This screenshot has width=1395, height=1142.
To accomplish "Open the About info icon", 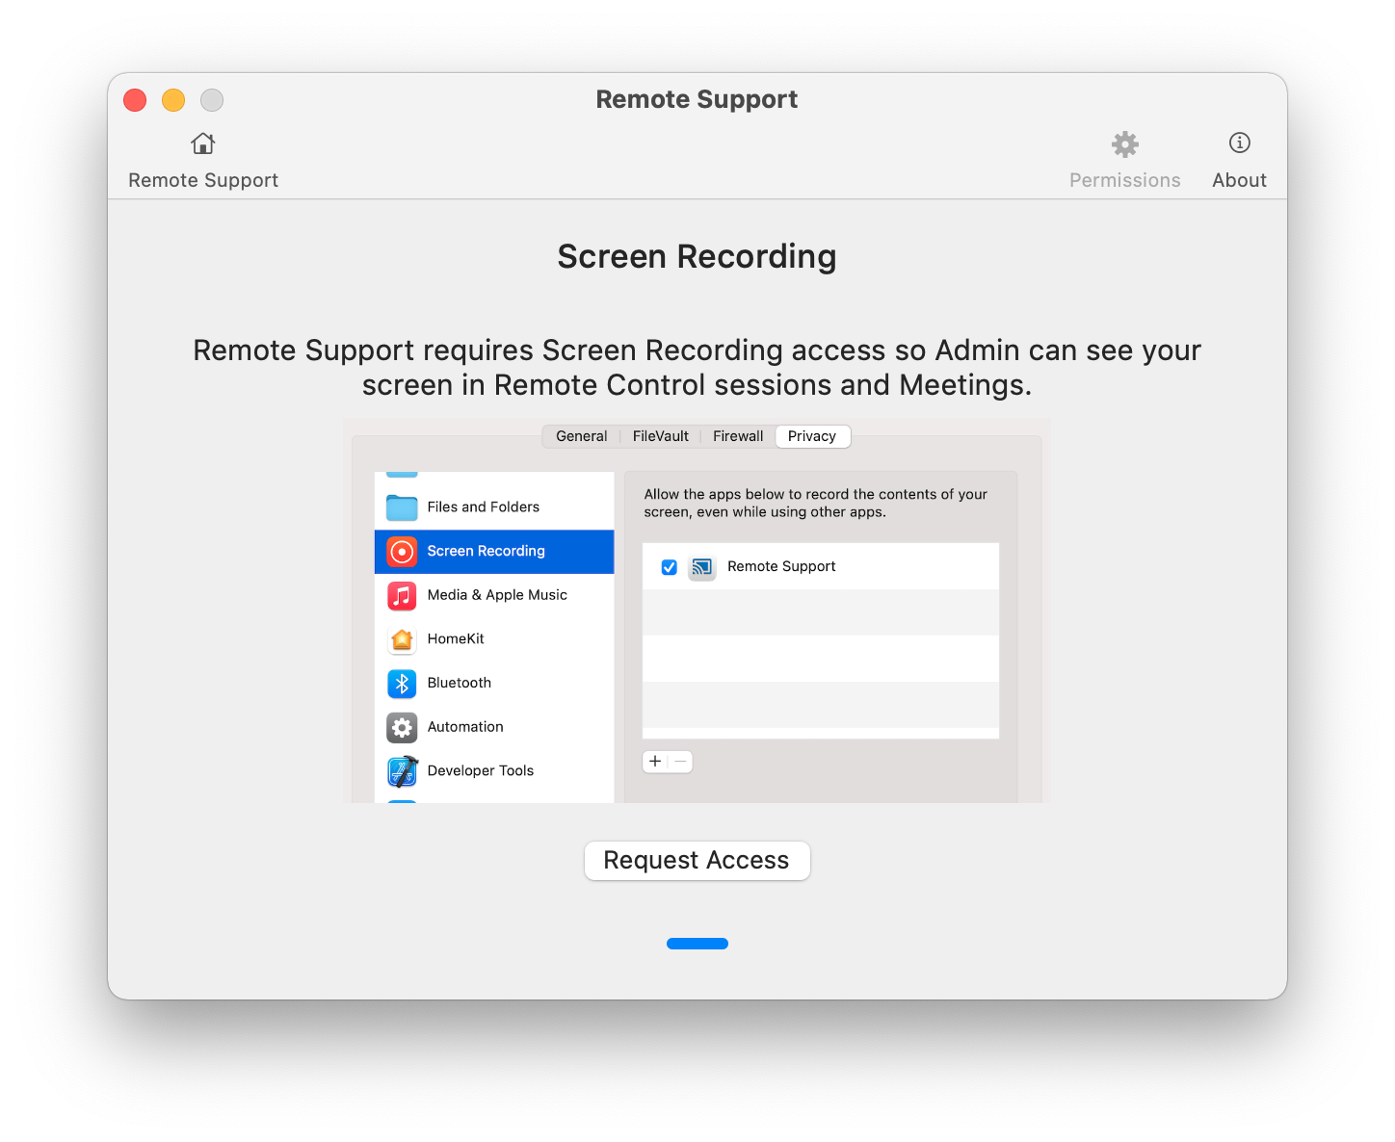I will [x=1239, y=143].
